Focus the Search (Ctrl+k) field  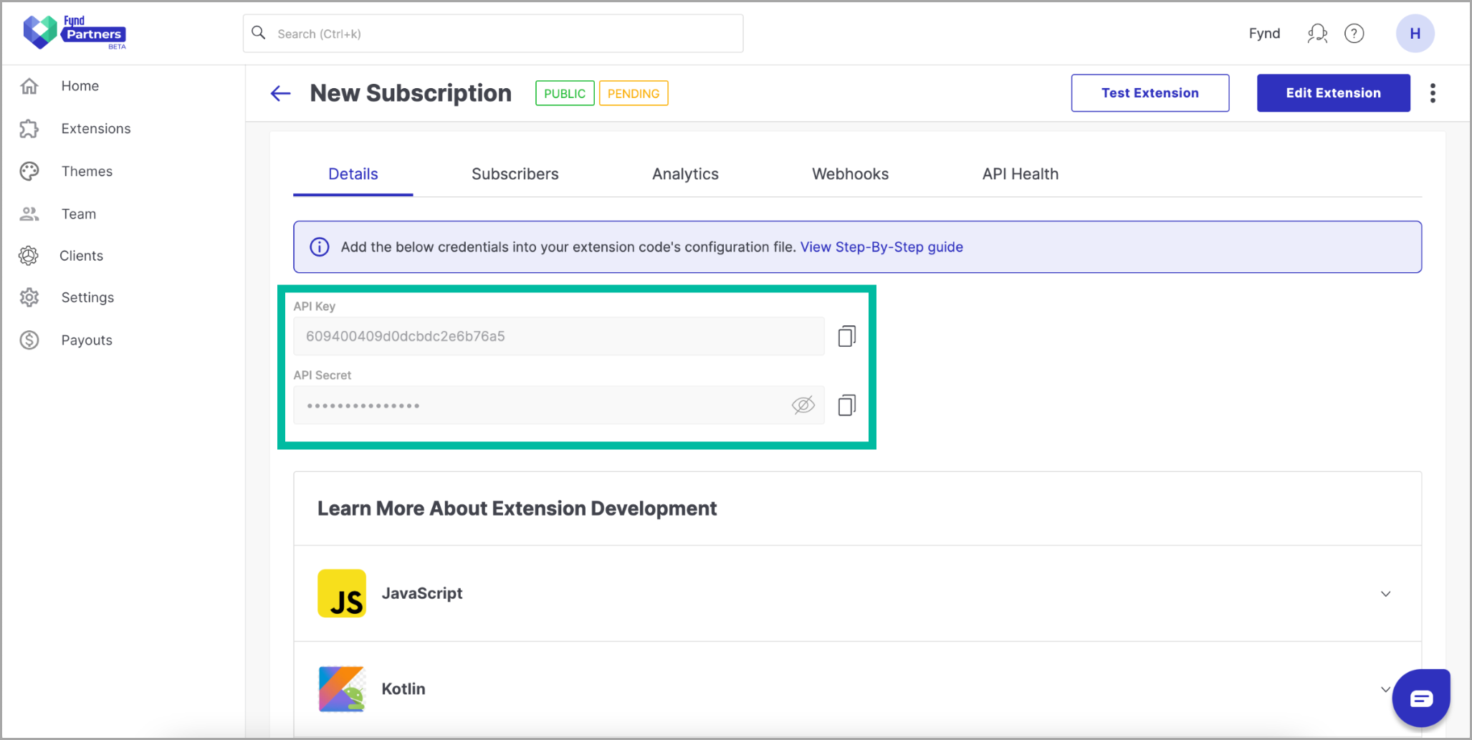(493, 34)
